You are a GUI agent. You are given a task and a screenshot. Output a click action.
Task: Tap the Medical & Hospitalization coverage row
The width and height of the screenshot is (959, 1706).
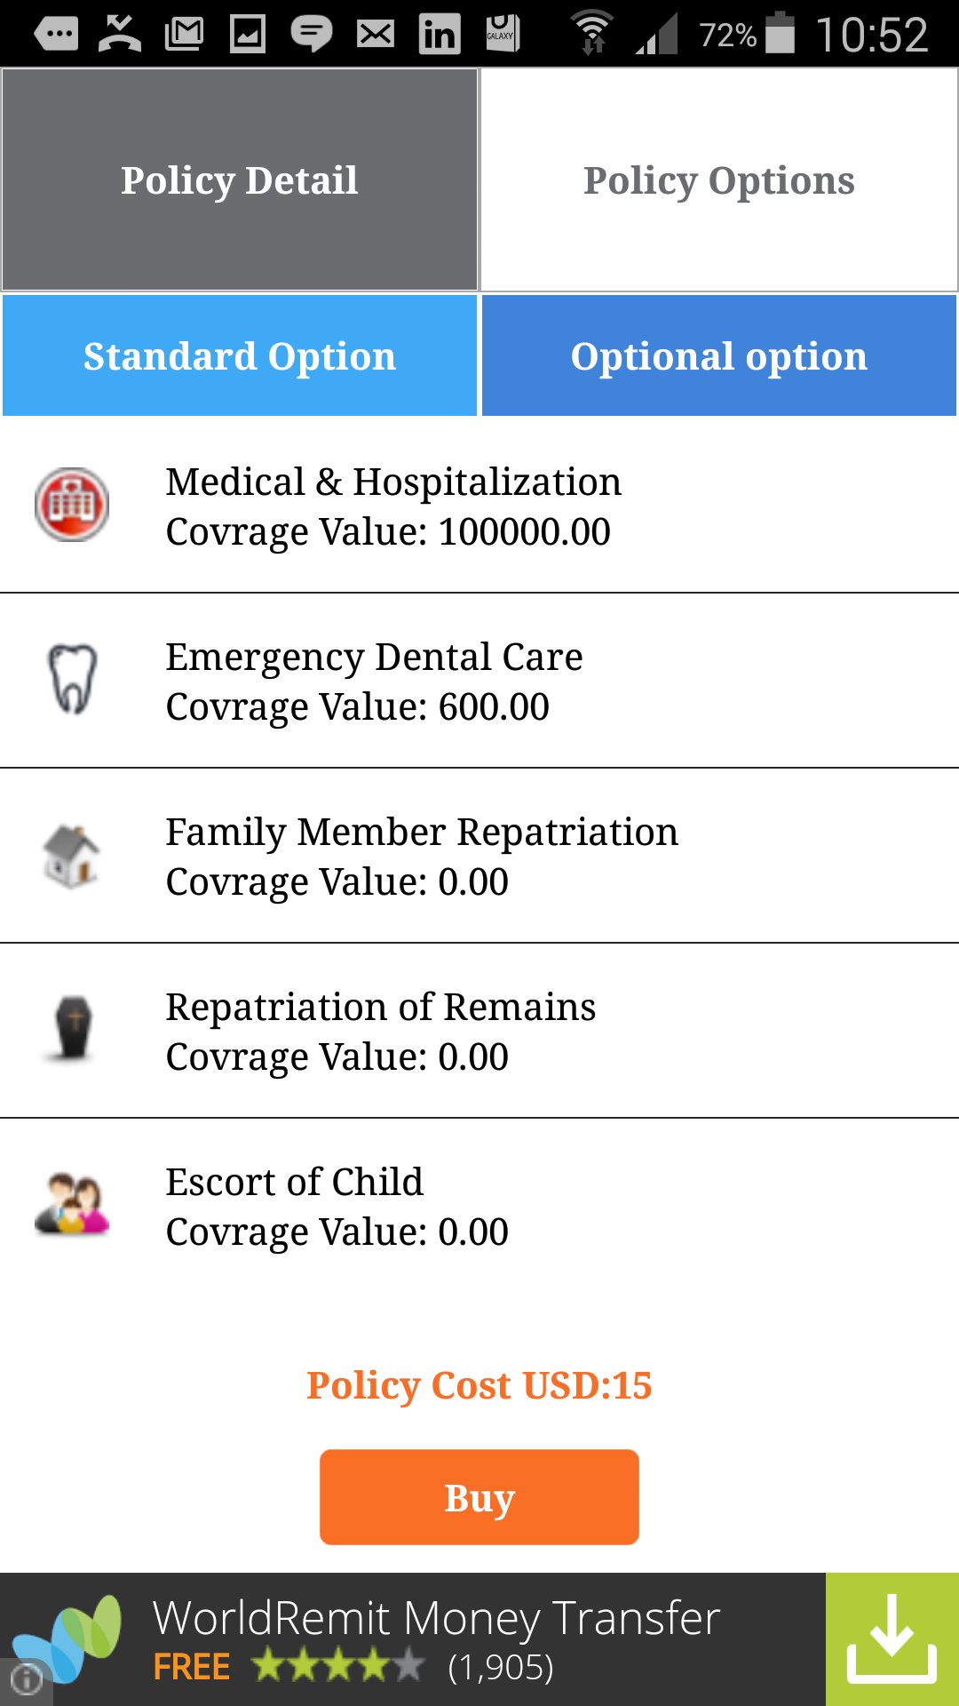pos(479,506)
